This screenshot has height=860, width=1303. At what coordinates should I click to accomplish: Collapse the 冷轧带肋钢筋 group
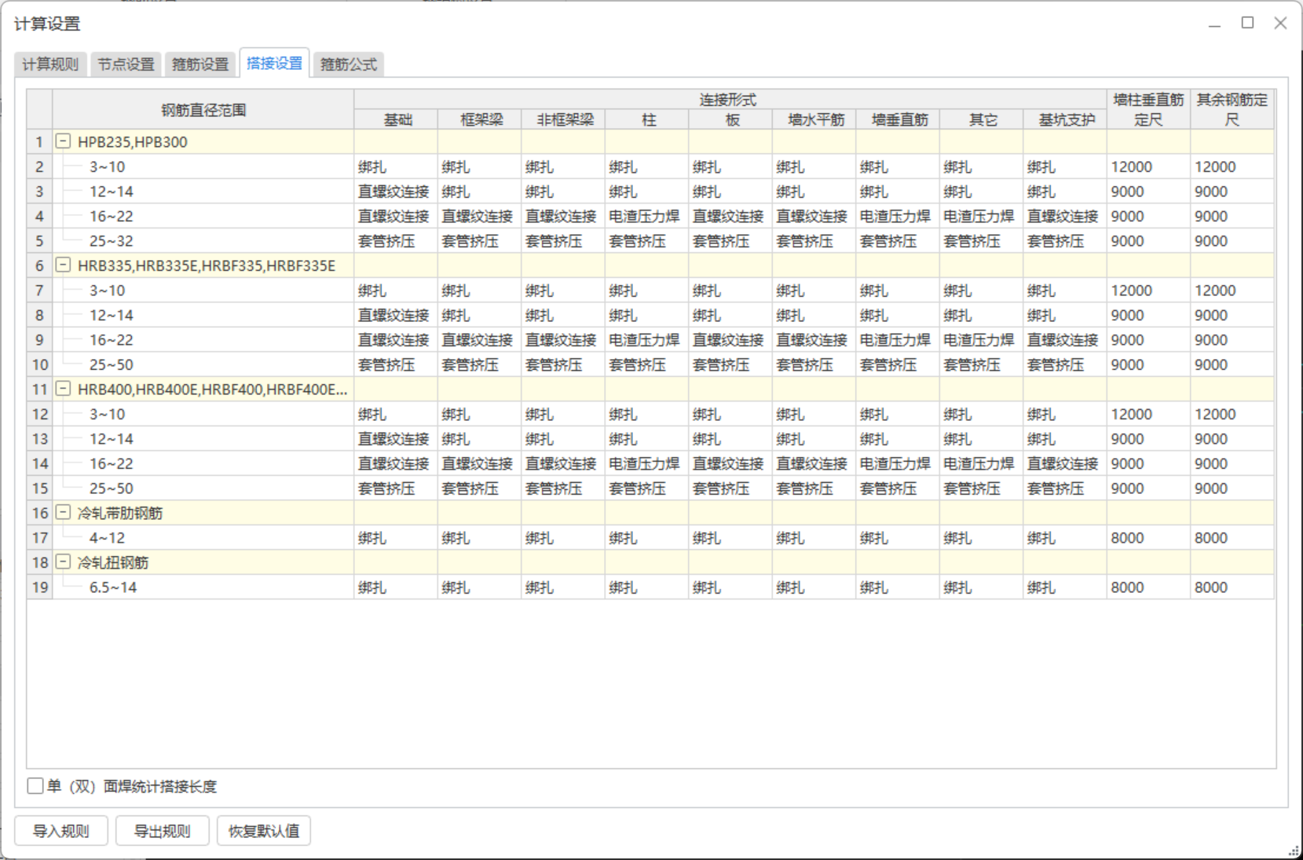click(x=63, y=513)
